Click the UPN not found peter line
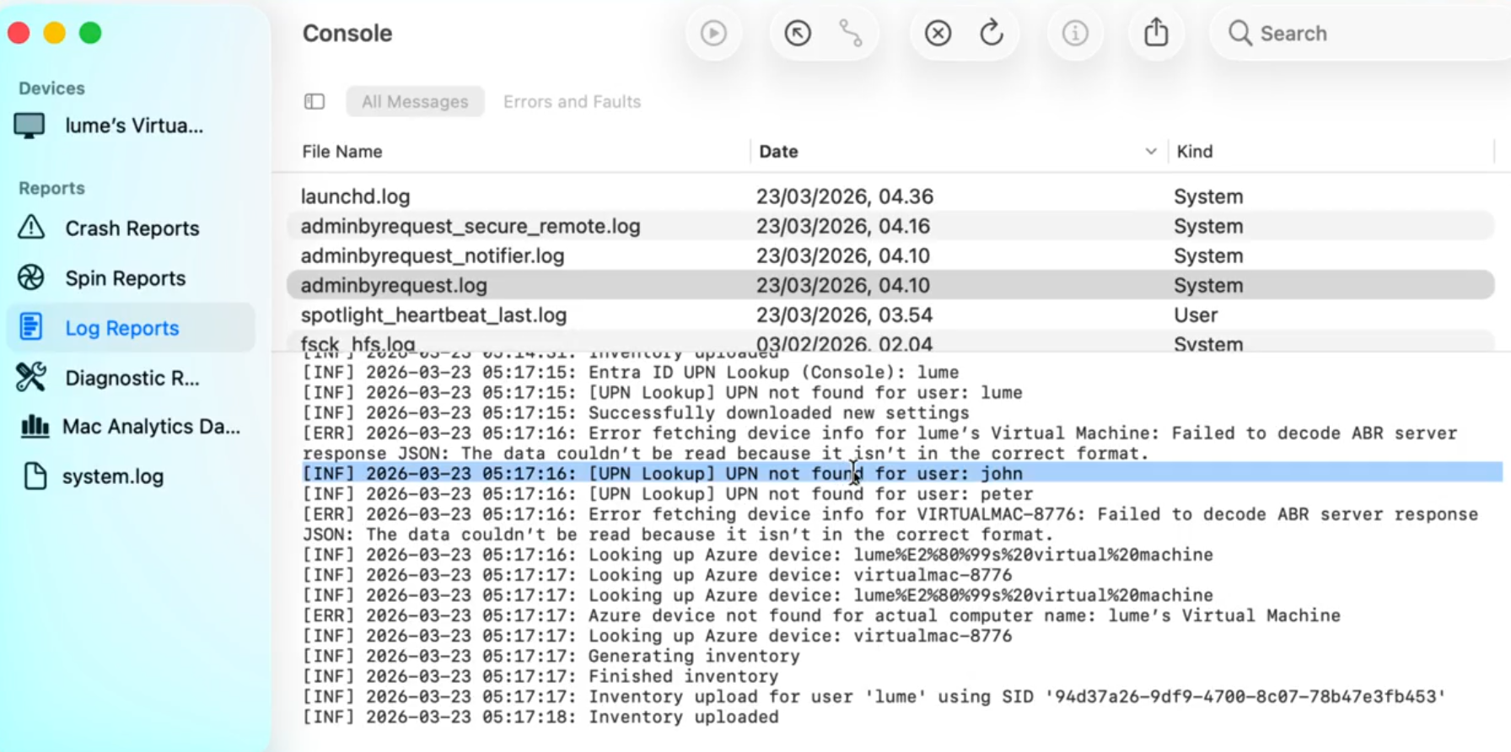The image size is (1511, 752). tap(668, 494)
